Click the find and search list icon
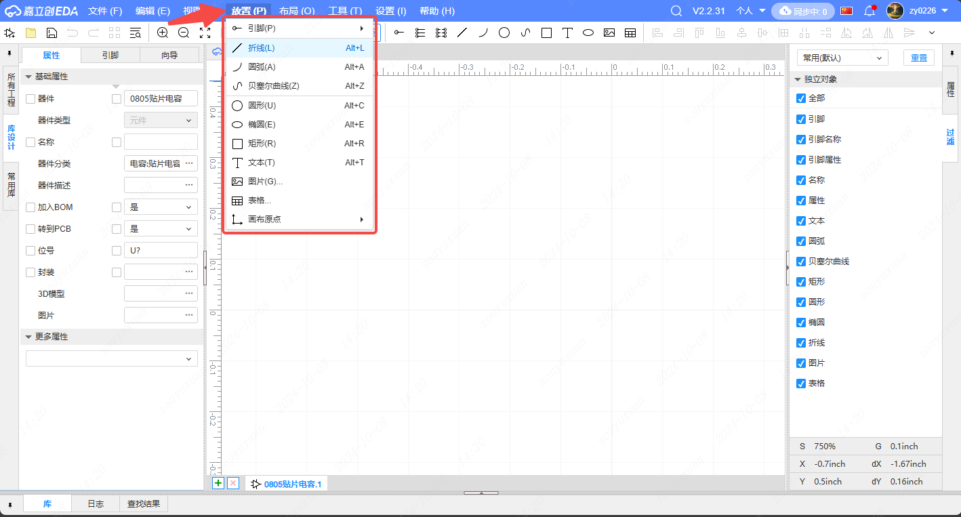Screen dimensions: 961x517 tap(136, 33)
